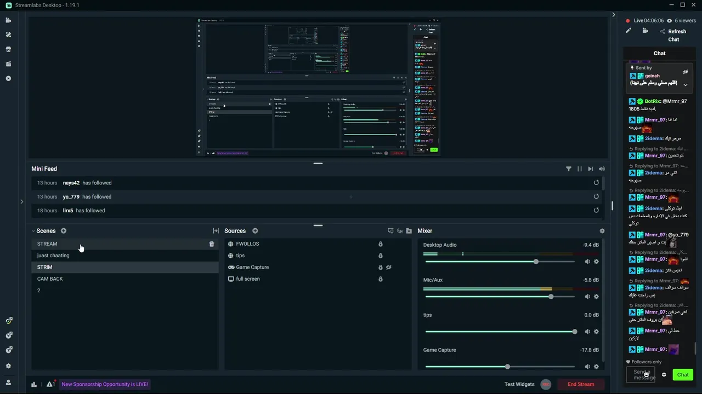Open the Recordings play icon in sidebar
Screen dimensions: 702x394
click(x=8, y=78)
